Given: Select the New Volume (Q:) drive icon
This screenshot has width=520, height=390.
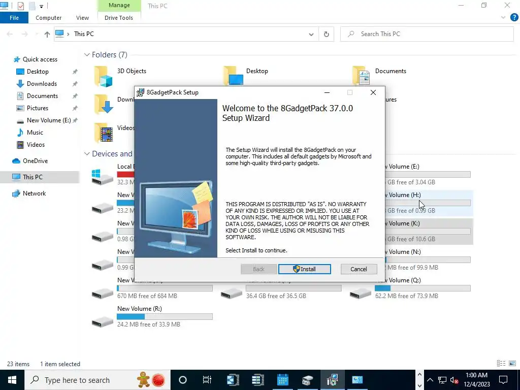Looking at the screenshot, I should click(x=361, y=293).
